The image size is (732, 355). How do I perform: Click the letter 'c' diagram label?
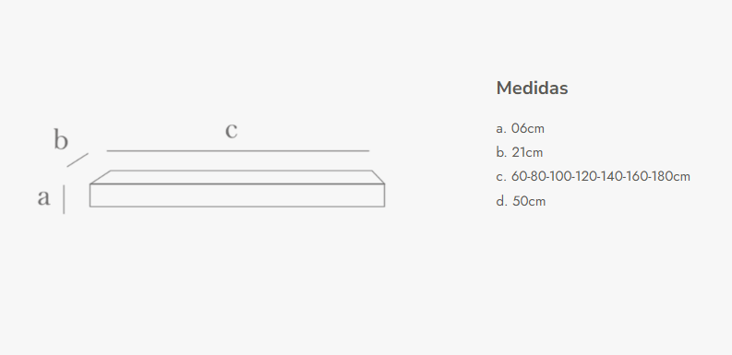(x=231, y=130)
